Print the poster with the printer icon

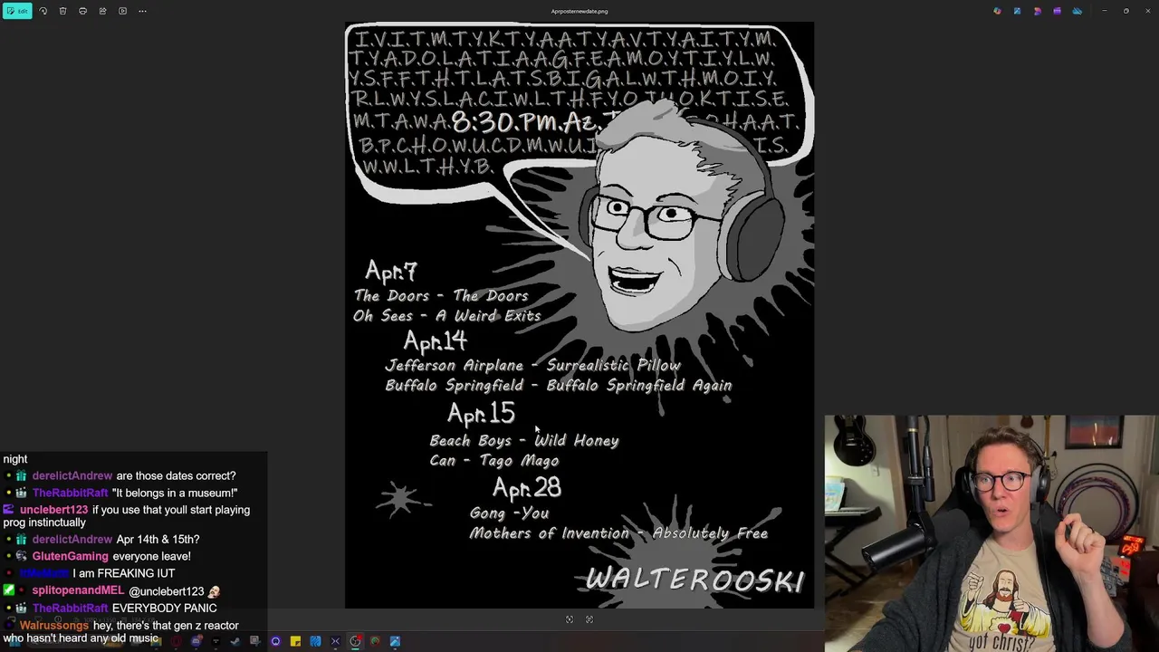click(x=82, y=11)
